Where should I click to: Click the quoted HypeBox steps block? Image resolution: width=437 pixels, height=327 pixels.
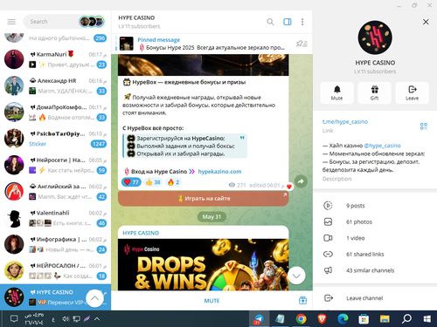click(184, 146)
